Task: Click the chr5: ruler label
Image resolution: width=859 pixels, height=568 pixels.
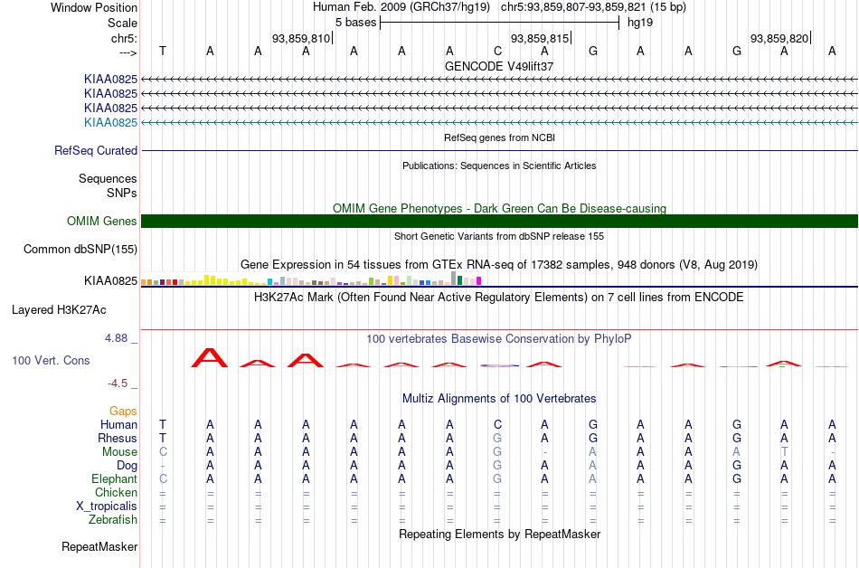Action: pyautogui.click(x=124, y=38)
